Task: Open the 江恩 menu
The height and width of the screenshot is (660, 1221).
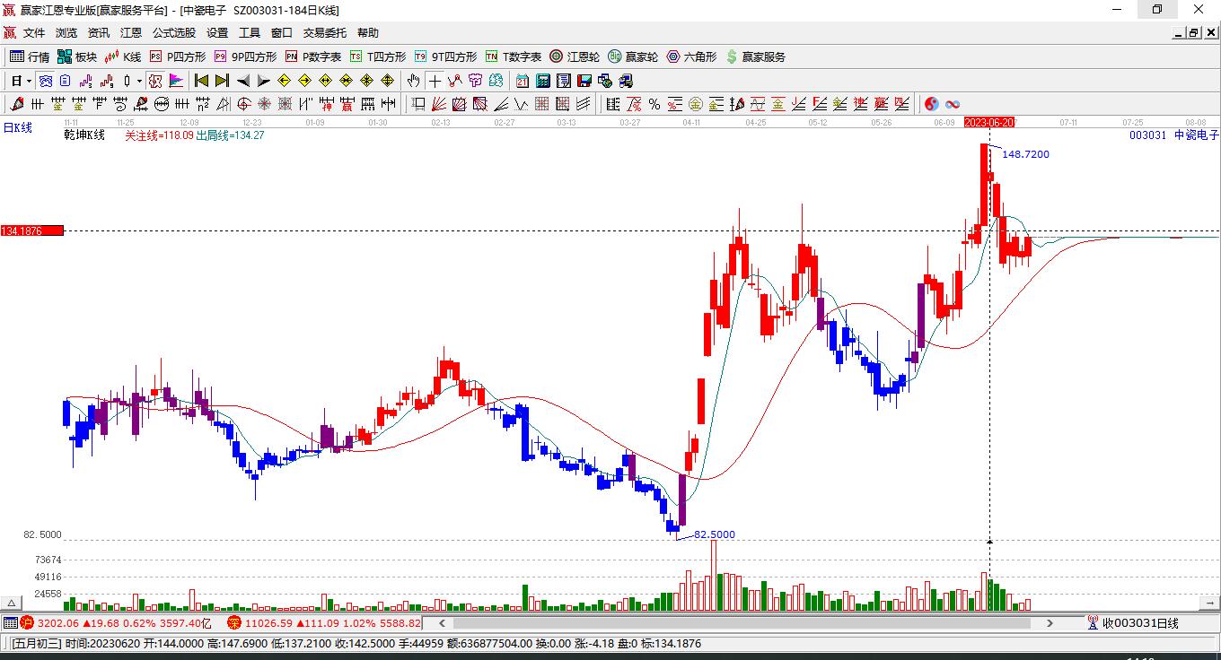Action: 131,32
